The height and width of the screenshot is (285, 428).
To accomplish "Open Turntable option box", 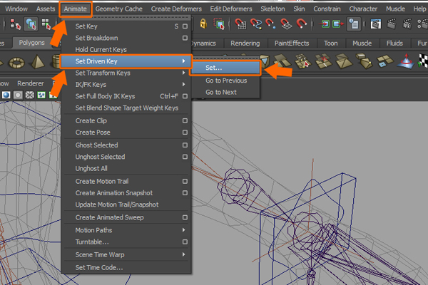I will pyautogui.click(x=185, y=242).
